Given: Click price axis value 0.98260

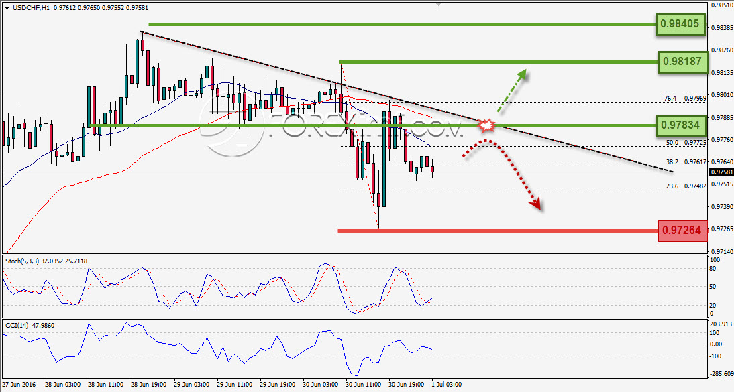Looking at the screenshot, I should click(x=722, y=50).
